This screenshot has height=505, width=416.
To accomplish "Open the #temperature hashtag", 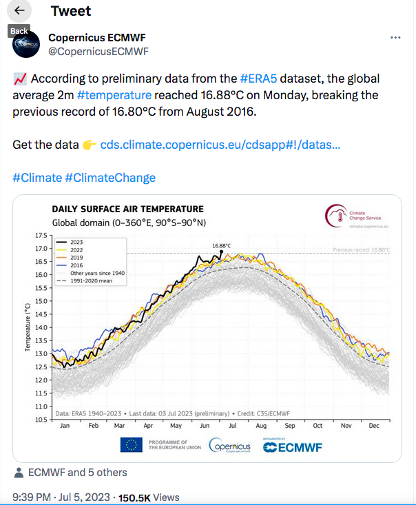I will pyautogui.click(x=114, y=95).
